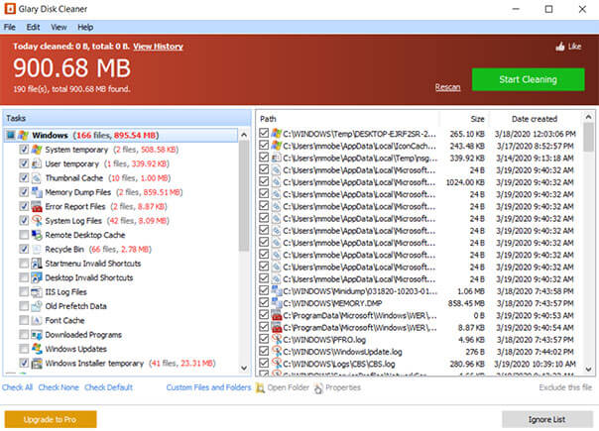Click the Windows Installer temporary icon
599x431 pixels.
(37, 363)
